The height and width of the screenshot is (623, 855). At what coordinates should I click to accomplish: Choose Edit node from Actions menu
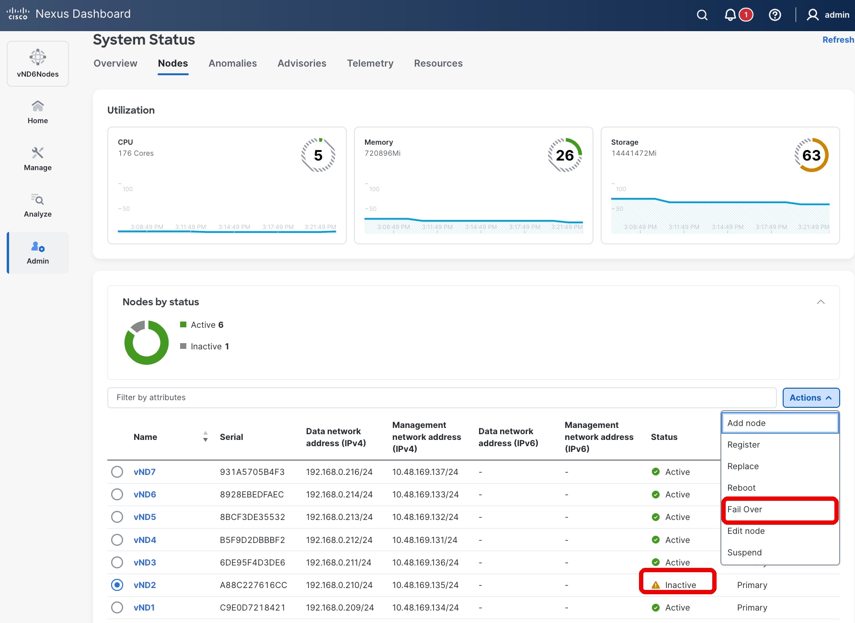point(780,531)
